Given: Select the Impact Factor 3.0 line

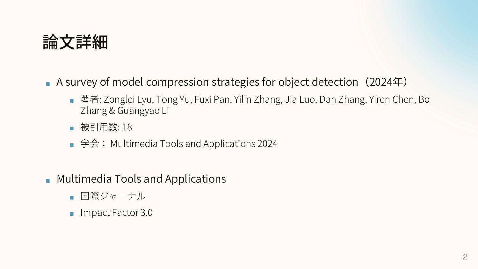Looking at the screenshot, I should tap(116, 213).
